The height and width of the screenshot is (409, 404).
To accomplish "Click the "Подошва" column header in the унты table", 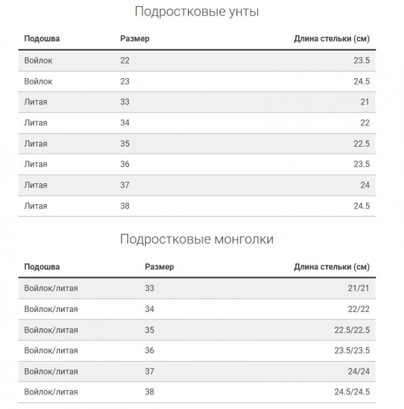I will tap(42, 39).
